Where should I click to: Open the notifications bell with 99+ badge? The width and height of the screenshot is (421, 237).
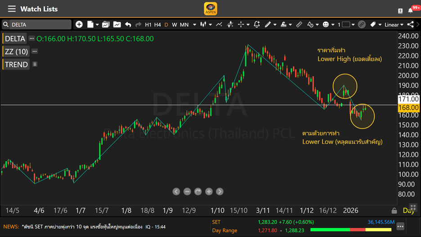411,10
